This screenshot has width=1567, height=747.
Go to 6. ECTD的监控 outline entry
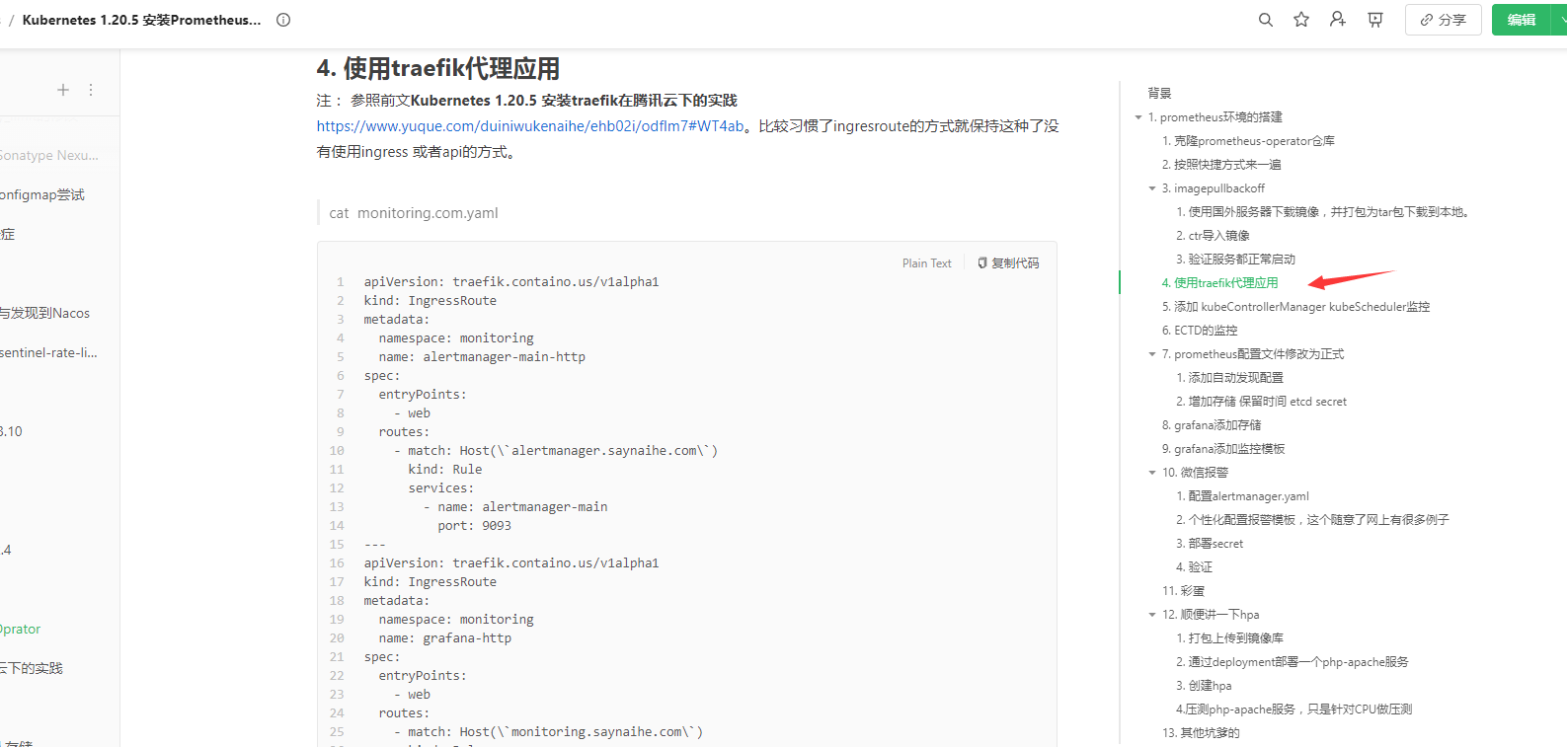(1199, 331)
